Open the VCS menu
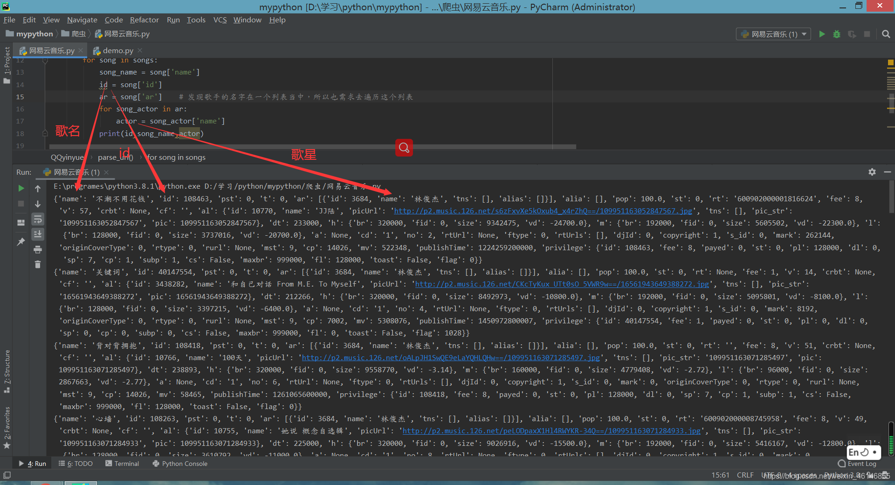895x485 pixels. click(220, 20)
